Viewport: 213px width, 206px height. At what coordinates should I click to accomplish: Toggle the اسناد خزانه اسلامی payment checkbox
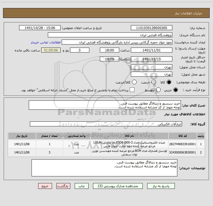coord(132,90)
